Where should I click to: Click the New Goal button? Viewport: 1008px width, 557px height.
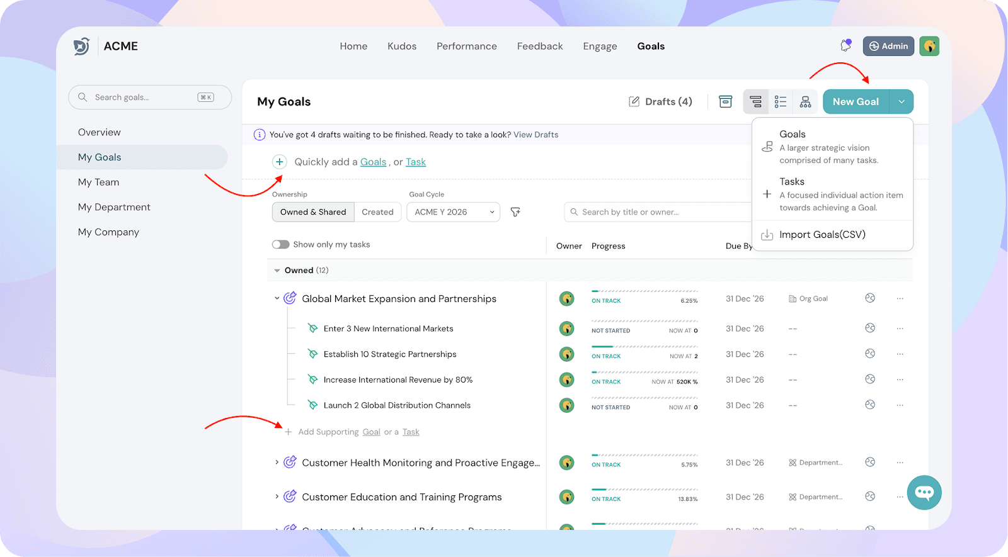pos(856,102)
